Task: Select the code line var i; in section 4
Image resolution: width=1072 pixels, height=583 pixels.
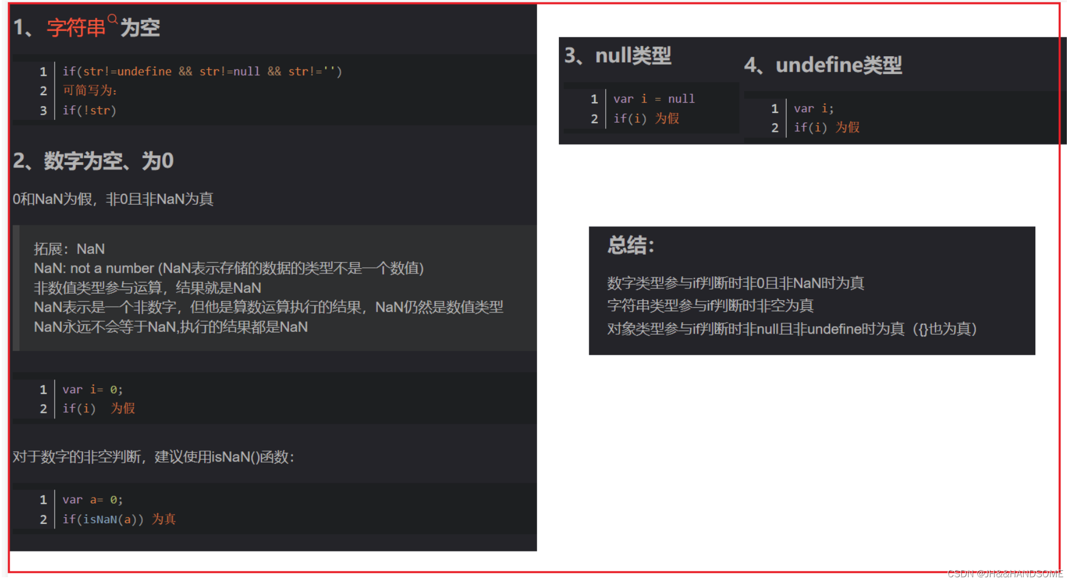Action: click(814, 108)
